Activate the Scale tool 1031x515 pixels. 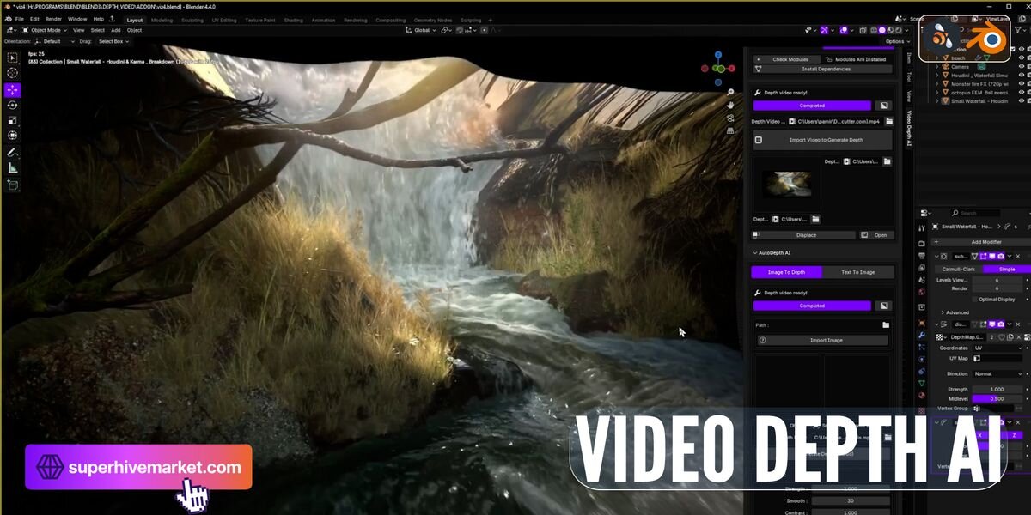pos(13,120)
